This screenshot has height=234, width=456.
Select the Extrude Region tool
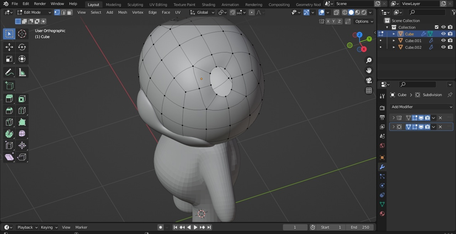click(x=9, y=99)
